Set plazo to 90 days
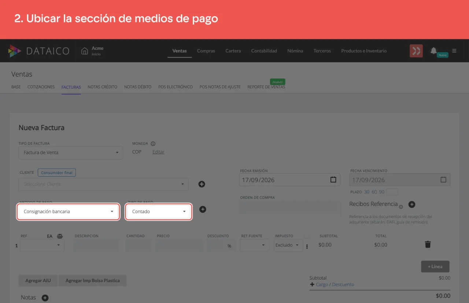 click(x=382, y=192)
